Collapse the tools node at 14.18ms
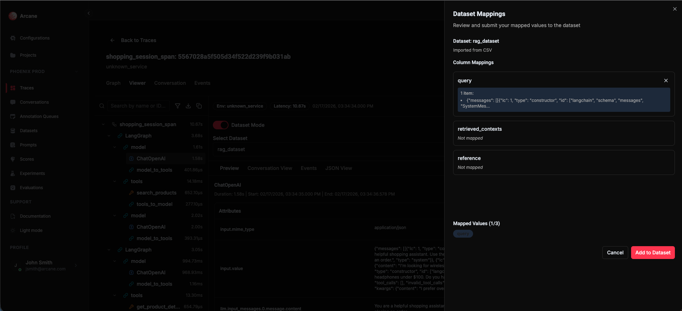Screen dimensions: 682x311 pyautogui.click(x=115, y=181)
